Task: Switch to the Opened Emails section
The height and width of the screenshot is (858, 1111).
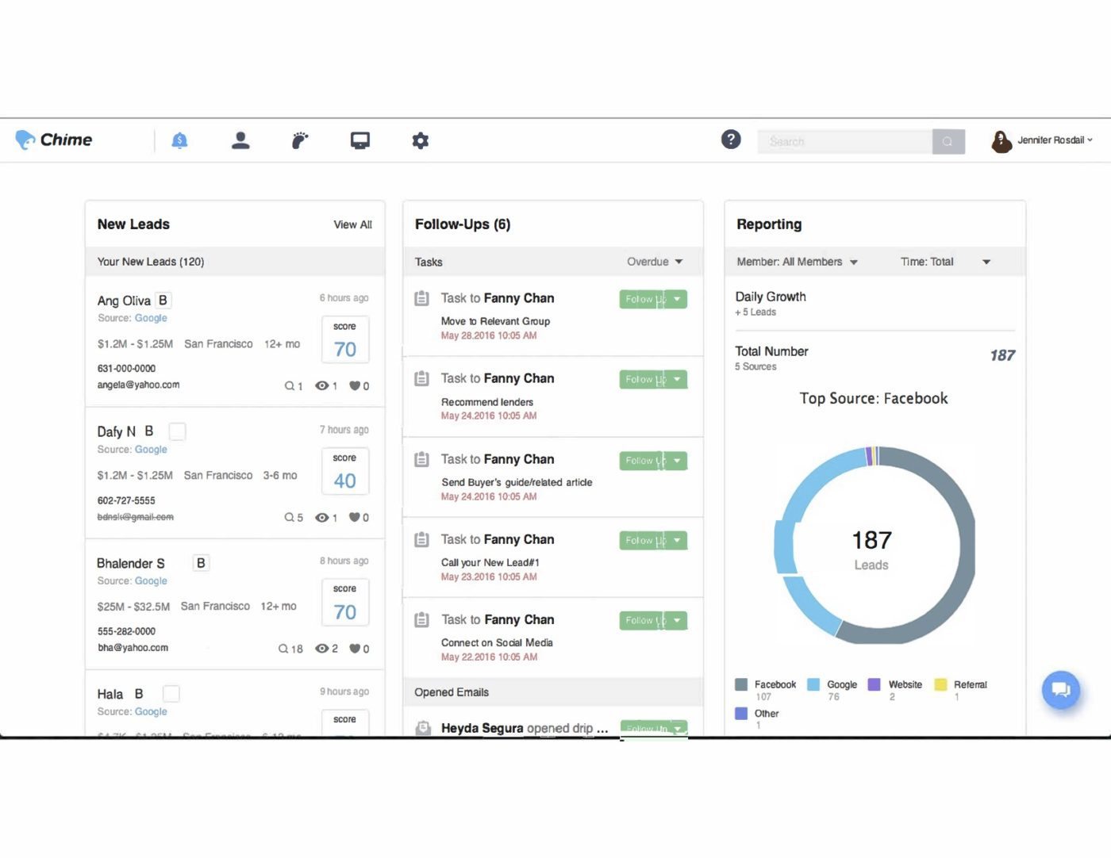Action: point(451,691)
